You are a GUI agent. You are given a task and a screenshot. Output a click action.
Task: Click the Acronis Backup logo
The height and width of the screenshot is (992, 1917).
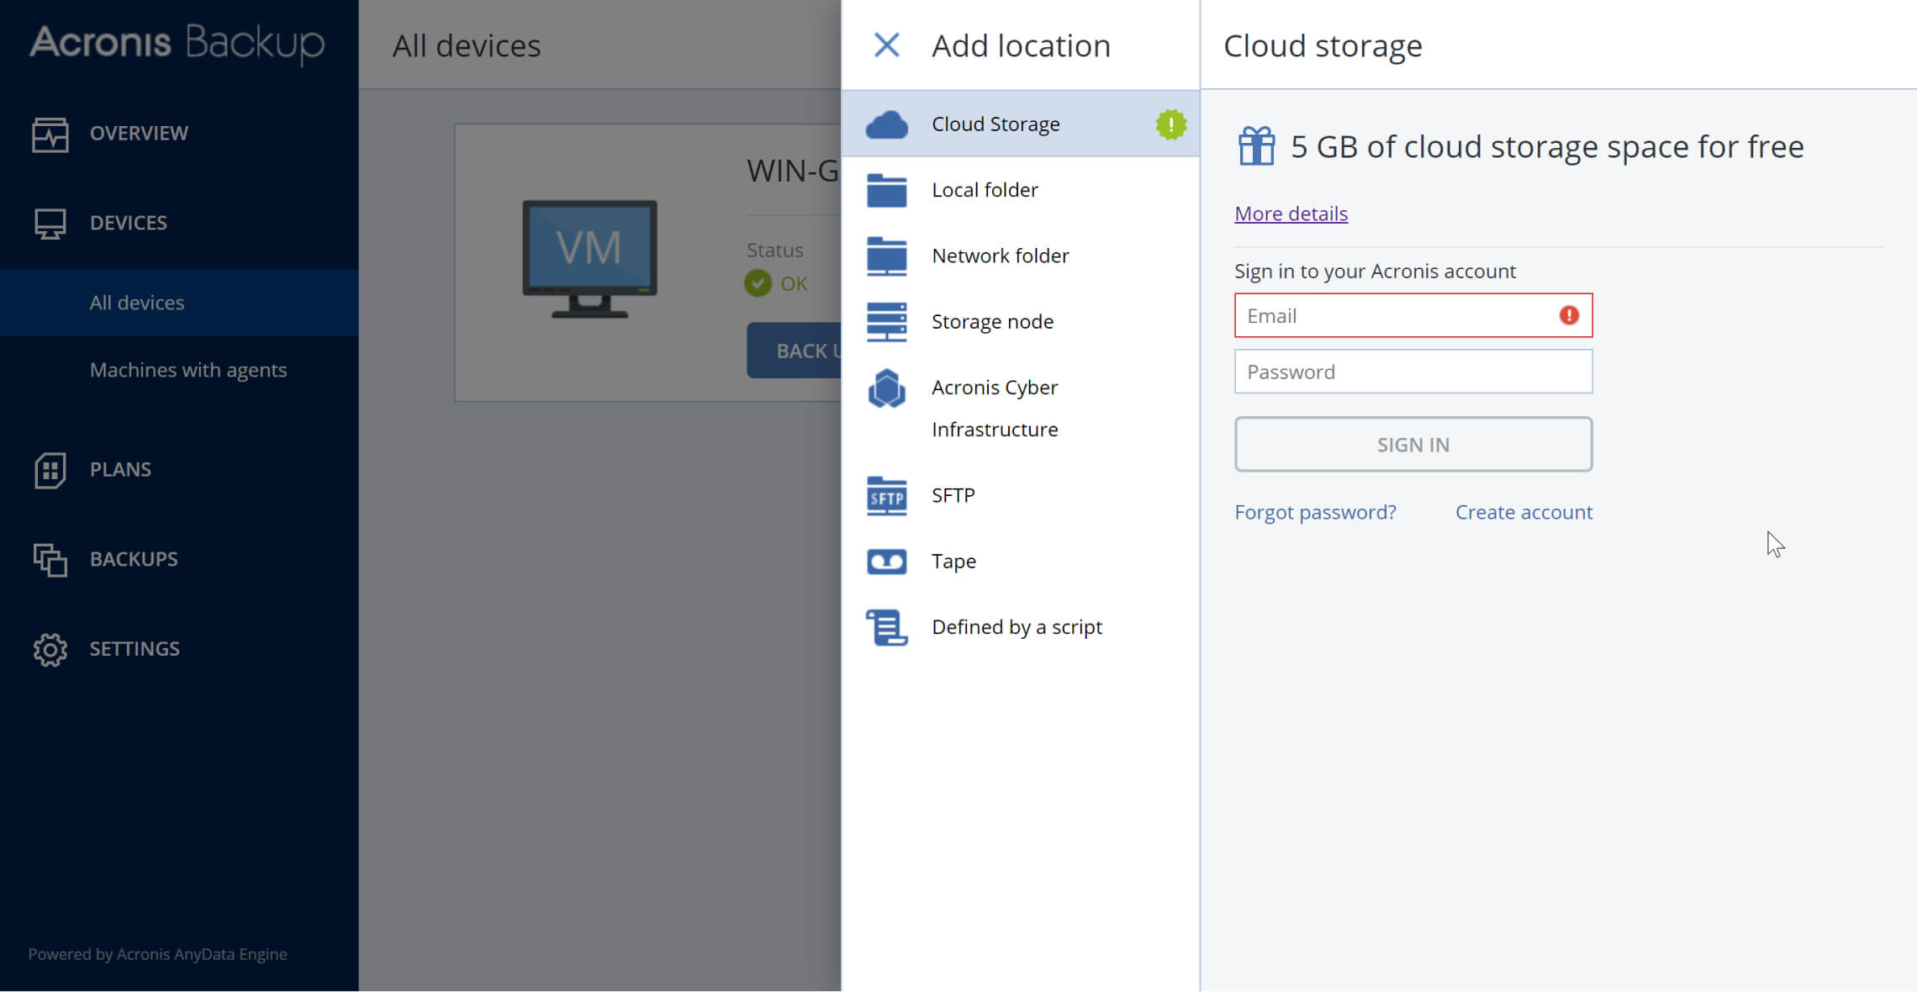pyautogui.click(x=177, y=44)
